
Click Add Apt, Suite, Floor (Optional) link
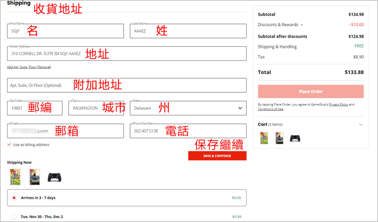29,67
